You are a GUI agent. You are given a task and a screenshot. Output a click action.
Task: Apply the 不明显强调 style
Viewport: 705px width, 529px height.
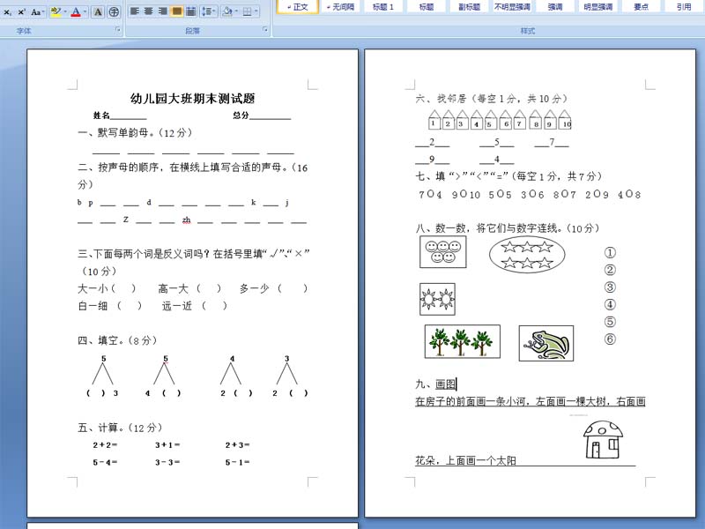[512, 7]
